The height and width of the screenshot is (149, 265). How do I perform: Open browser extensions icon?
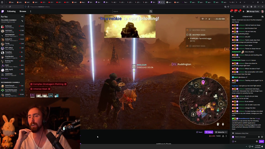point(255,7)
